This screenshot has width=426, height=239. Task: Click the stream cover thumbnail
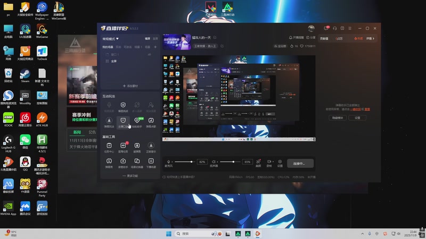(x=177, y=42)
